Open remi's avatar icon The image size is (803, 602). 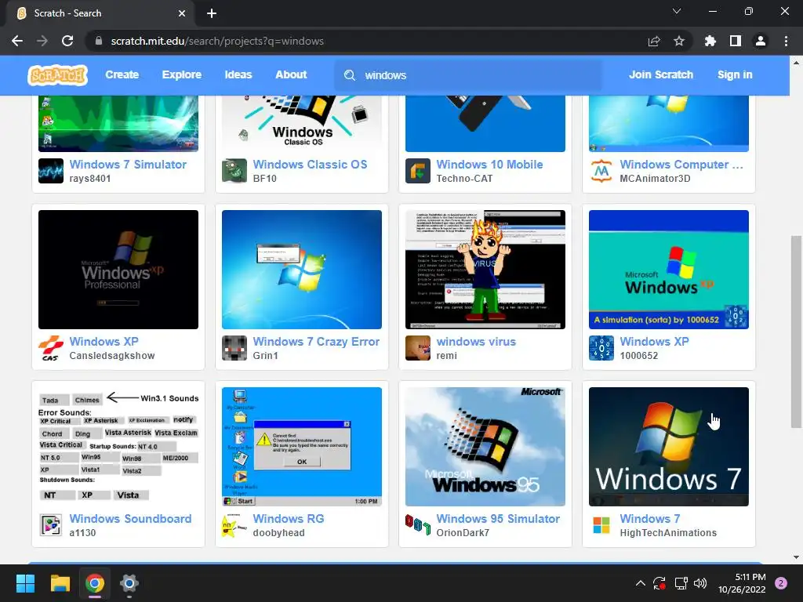[x=418, y=348]
